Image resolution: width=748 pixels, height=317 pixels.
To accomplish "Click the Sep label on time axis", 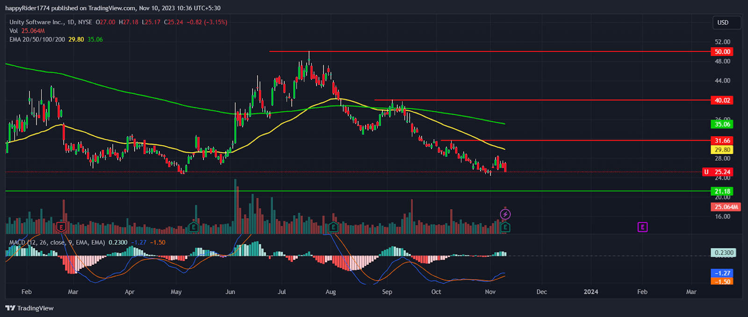I will tap(387, 292).
